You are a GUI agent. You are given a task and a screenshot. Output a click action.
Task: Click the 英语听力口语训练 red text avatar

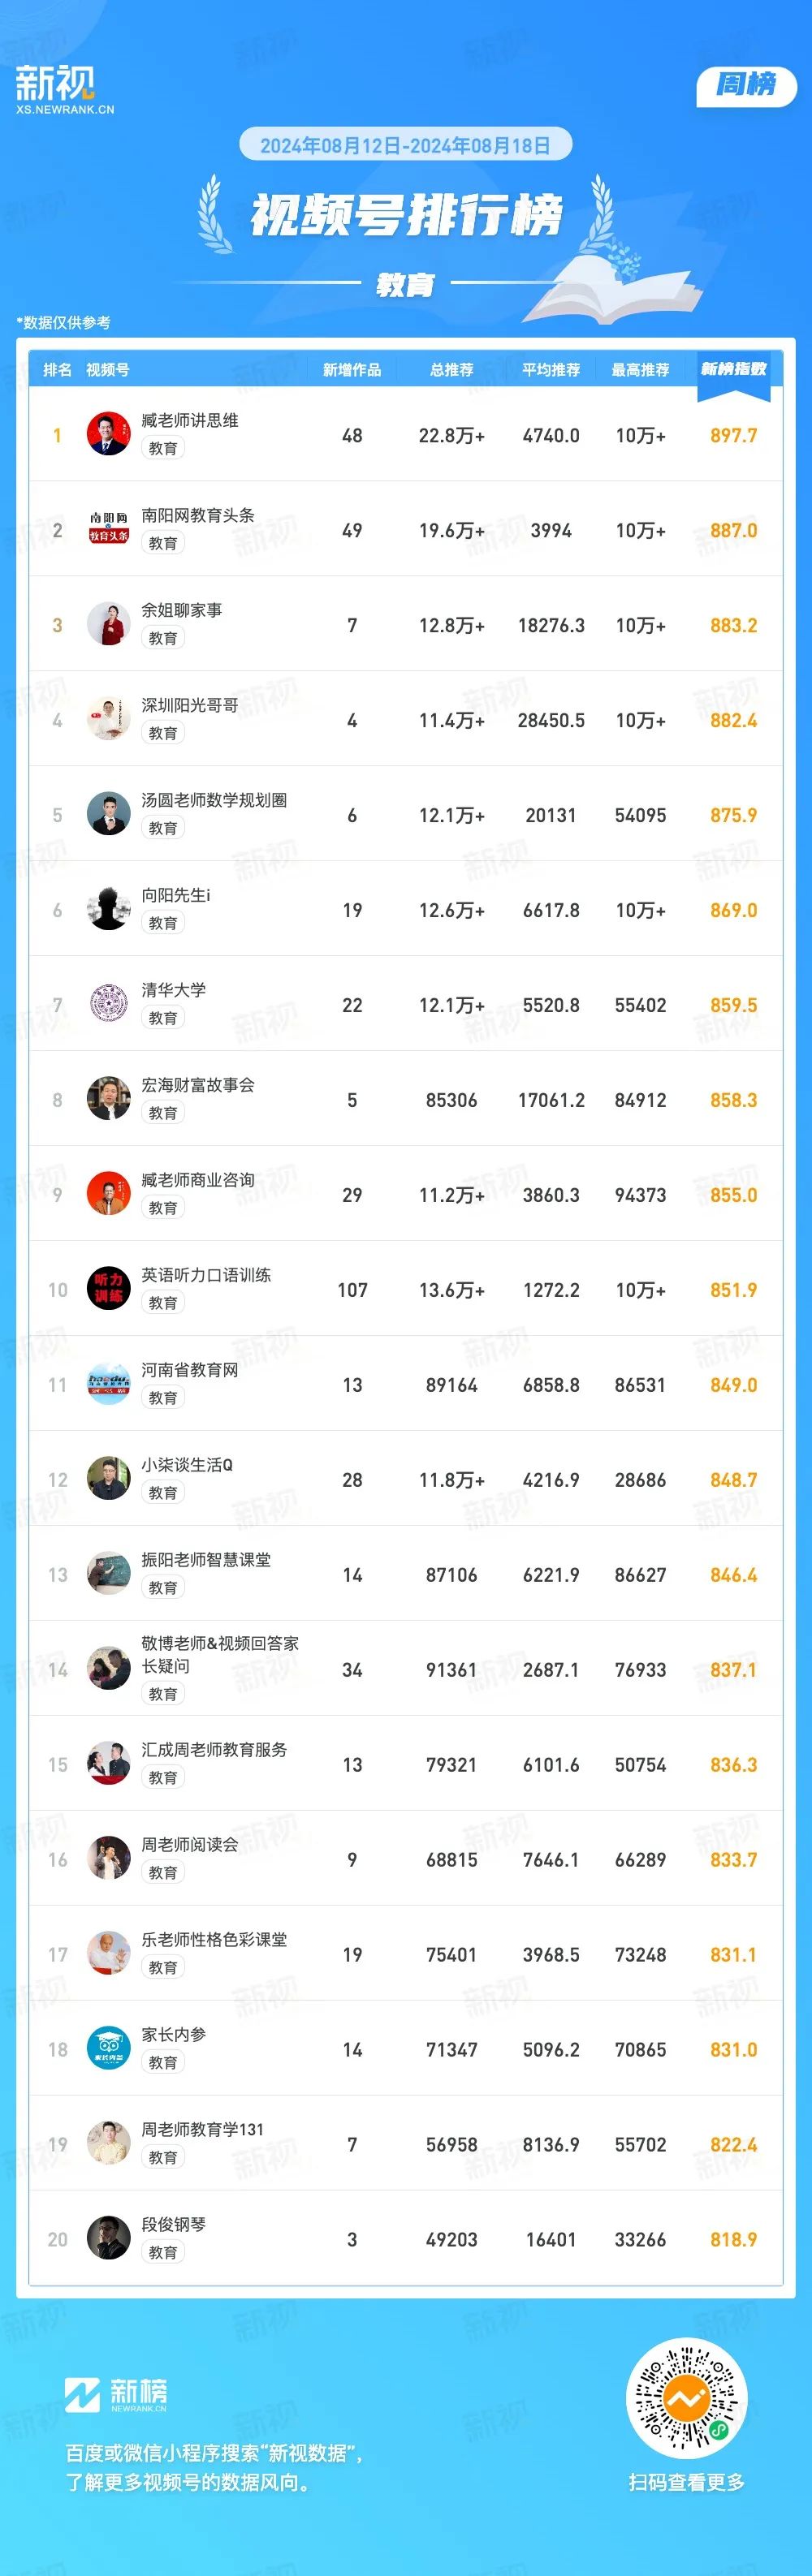[108, 1289]
